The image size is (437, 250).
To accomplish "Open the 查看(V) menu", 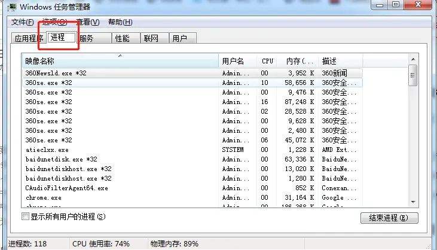I will tap(88, 22).
